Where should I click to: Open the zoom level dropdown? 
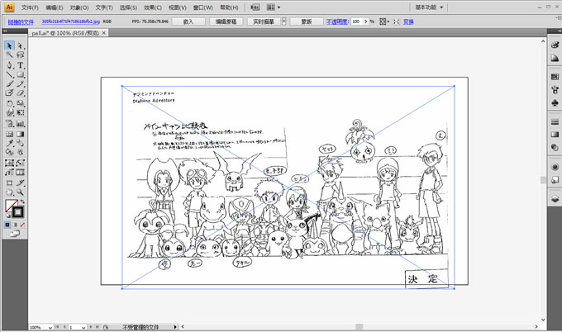50,327
